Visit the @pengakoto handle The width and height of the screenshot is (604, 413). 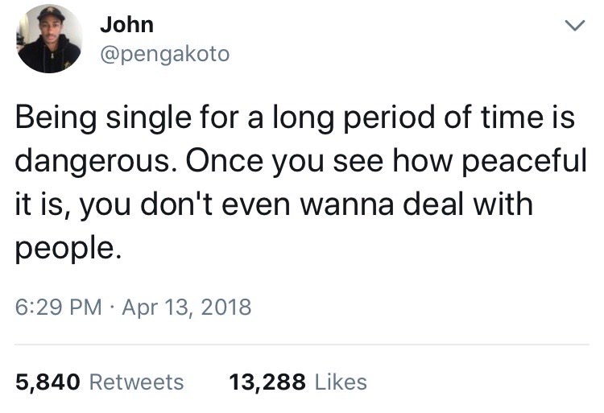[164, 54]
